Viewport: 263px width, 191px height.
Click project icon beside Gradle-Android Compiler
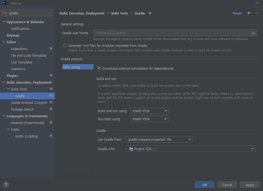click(x=51, y=102)
